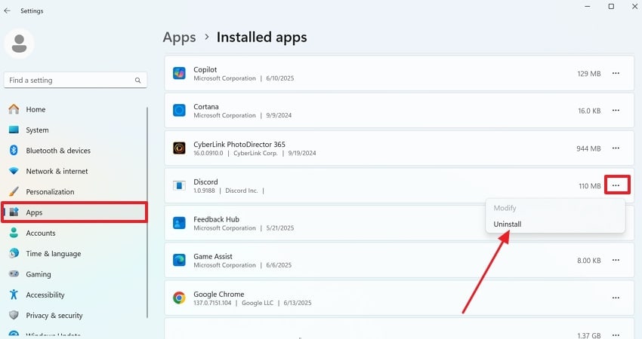Go to Time & language
This screenshot has width=642, height=339.
tap(74, 254)
